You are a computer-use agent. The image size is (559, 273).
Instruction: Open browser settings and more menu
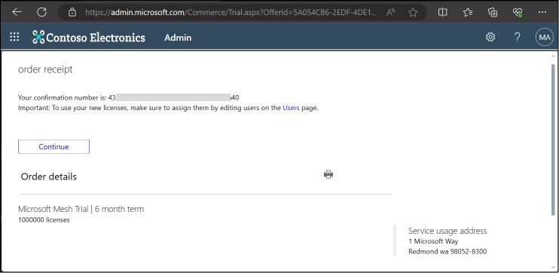(542, 13)
